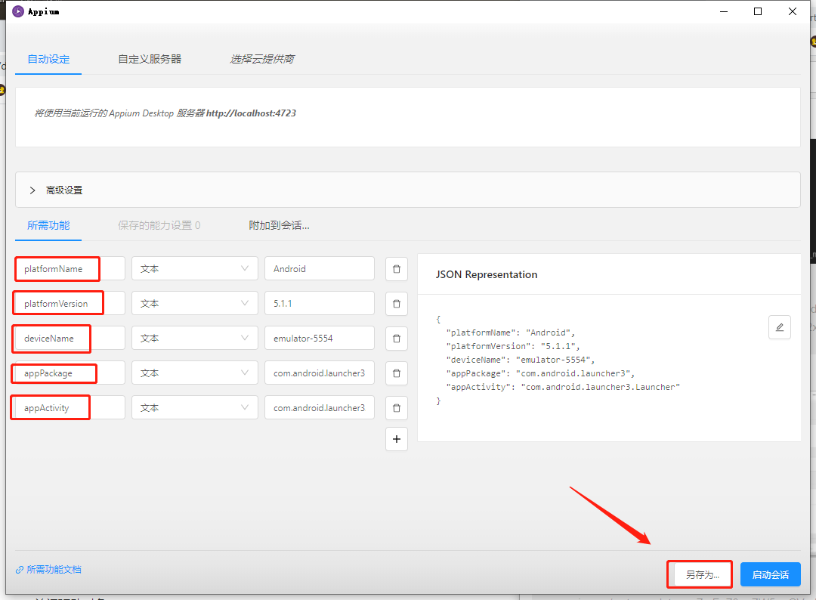Click the deviceName name field
Viewport: 816px width, 600px height.
[70, 339]
